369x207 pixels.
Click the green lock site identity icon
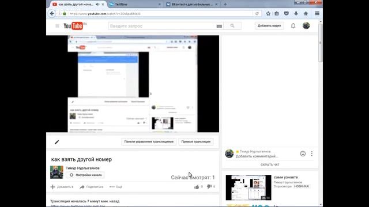pyautogui.click(x=65, y=14)
